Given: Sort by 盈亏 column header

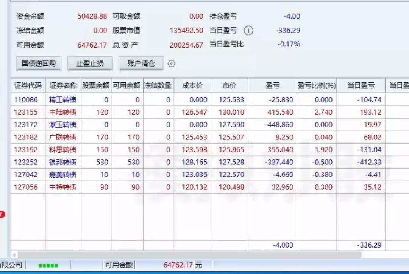Looking at the screenshot, I should click(x=273, y=85).
